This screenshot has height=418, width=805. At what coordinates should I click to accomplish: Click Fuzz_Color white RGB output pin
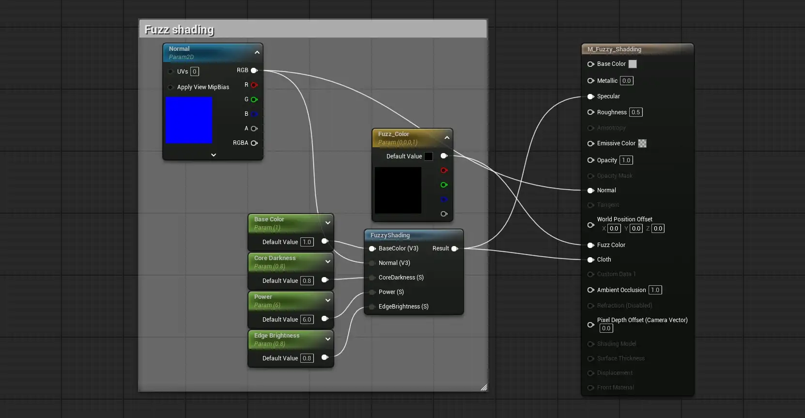444,156
